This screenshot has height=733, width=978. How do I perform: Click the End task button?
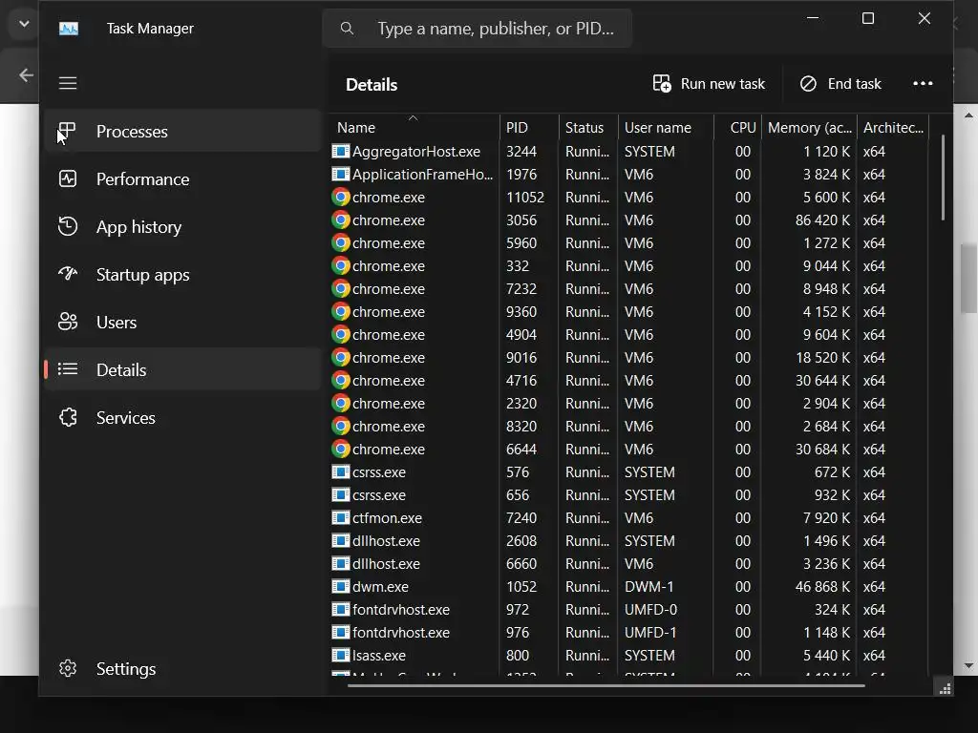click(840, 84)
